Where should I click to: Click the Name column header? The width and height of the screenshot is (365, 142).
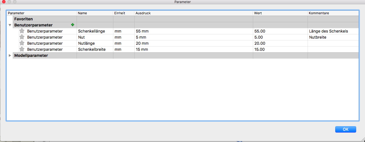pos(95,13)
